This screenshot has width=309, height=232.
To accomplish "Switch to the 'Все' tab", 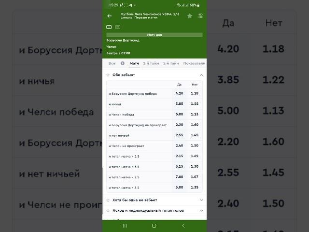I will point(112,63).
